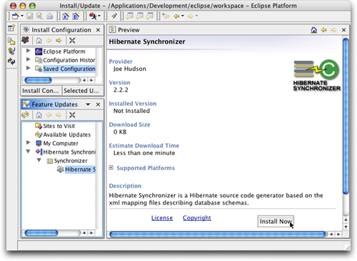
Task: Click Back arrow in Install Configuration toolbar
Action: (x=49, y=41)
